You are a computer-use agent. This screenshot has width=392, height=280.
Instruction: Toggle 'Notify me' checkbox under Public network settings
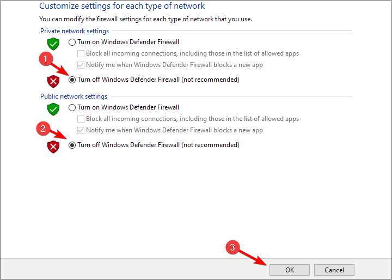click(x=81, y=130)
